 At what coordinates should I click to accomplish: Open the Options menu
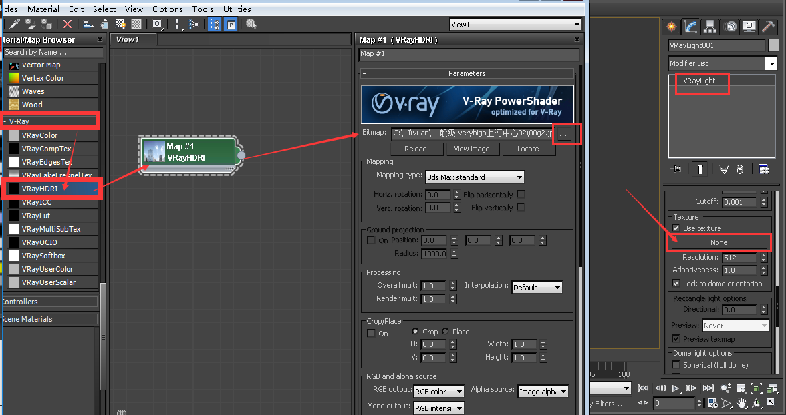(167, 9)
